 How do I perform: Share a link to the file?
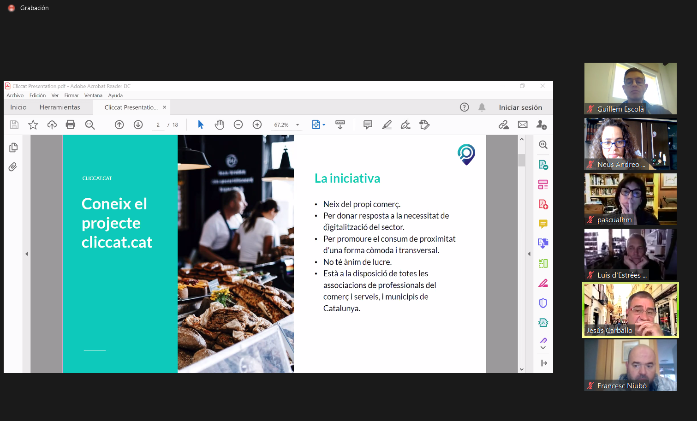click(x=504, y=125)
